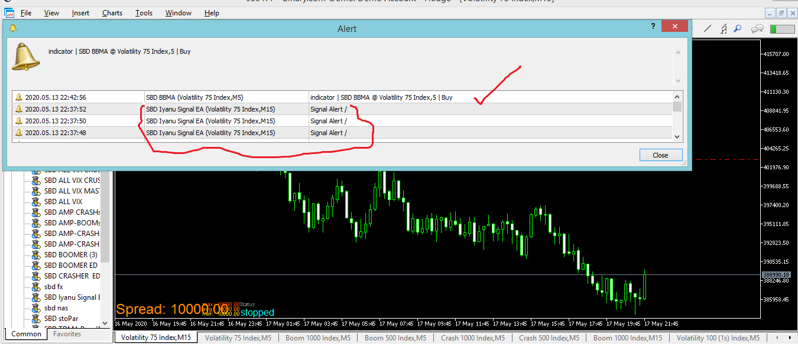Select SBD stoPar in the Navigator
Screen dimensions: 798x344
point(61,319)
